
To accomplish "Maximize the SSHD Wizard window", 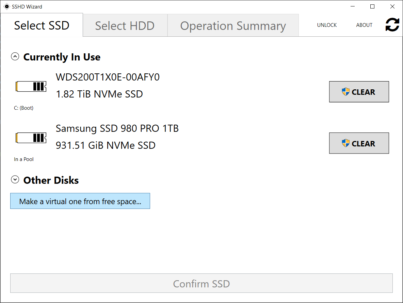I will (x=372, y=6).
